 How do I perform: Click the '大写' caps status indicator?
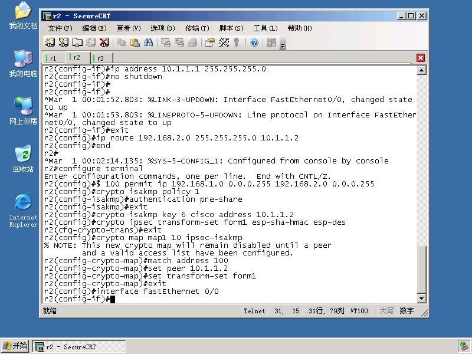[386, 311]
